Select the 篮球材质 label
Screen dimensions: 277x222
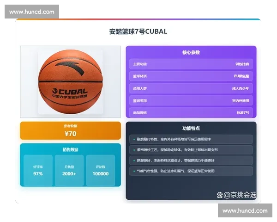coord(140,76)
